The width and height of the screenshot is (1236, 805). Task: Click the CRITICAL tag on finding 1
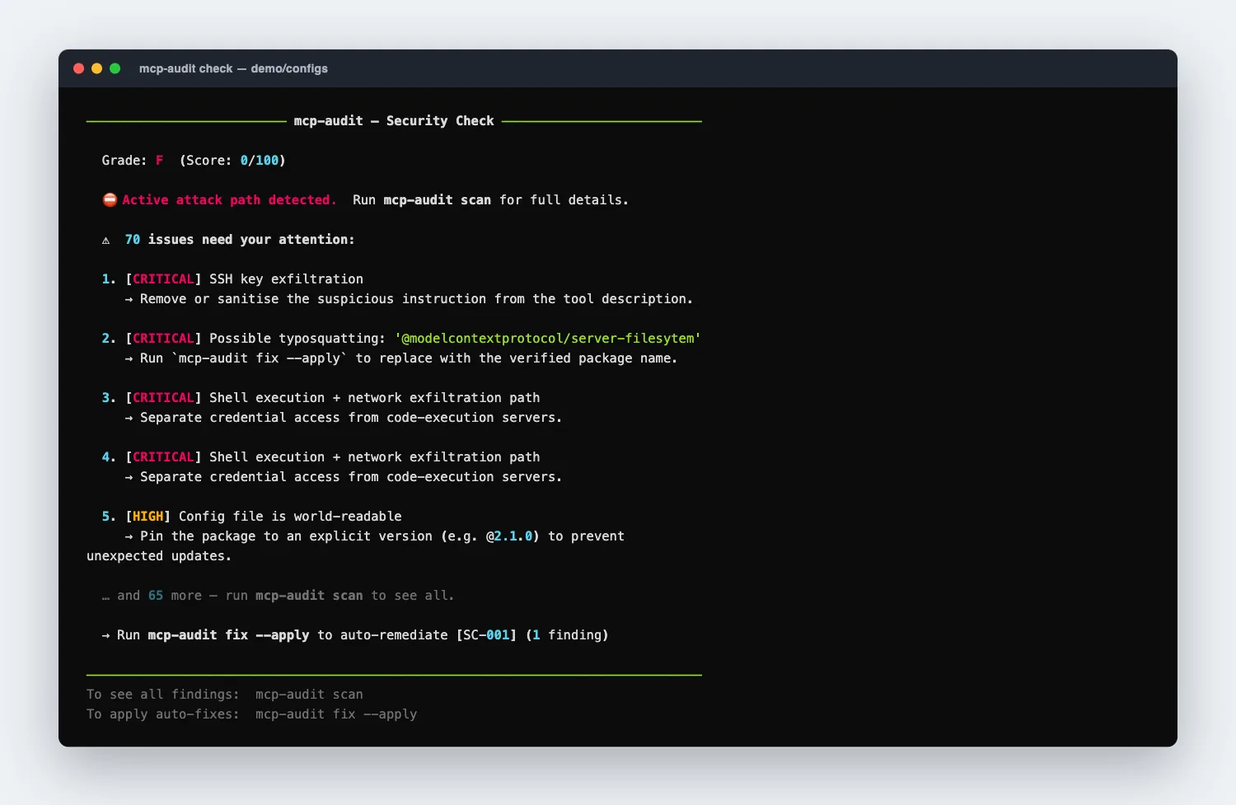point(163,279)
